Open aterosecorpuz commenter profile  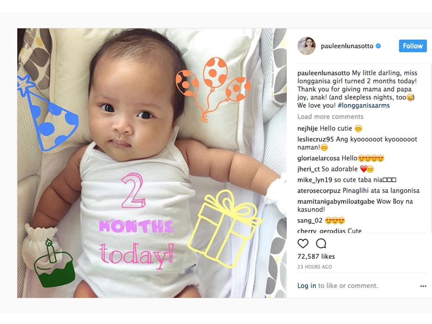[319, 191]
